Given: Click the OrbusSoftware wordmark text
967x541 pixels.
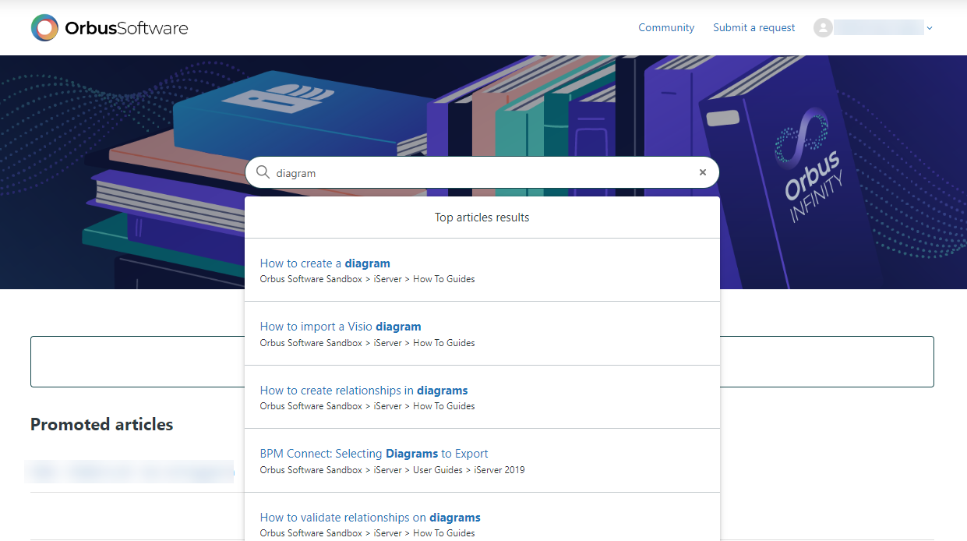Looking at the screenshot, I should click(126, 28).
